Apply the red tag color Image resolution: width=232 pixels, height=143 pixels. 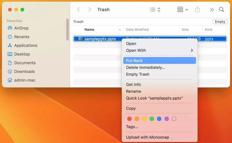pyautogui.click(x=129, y=119)
